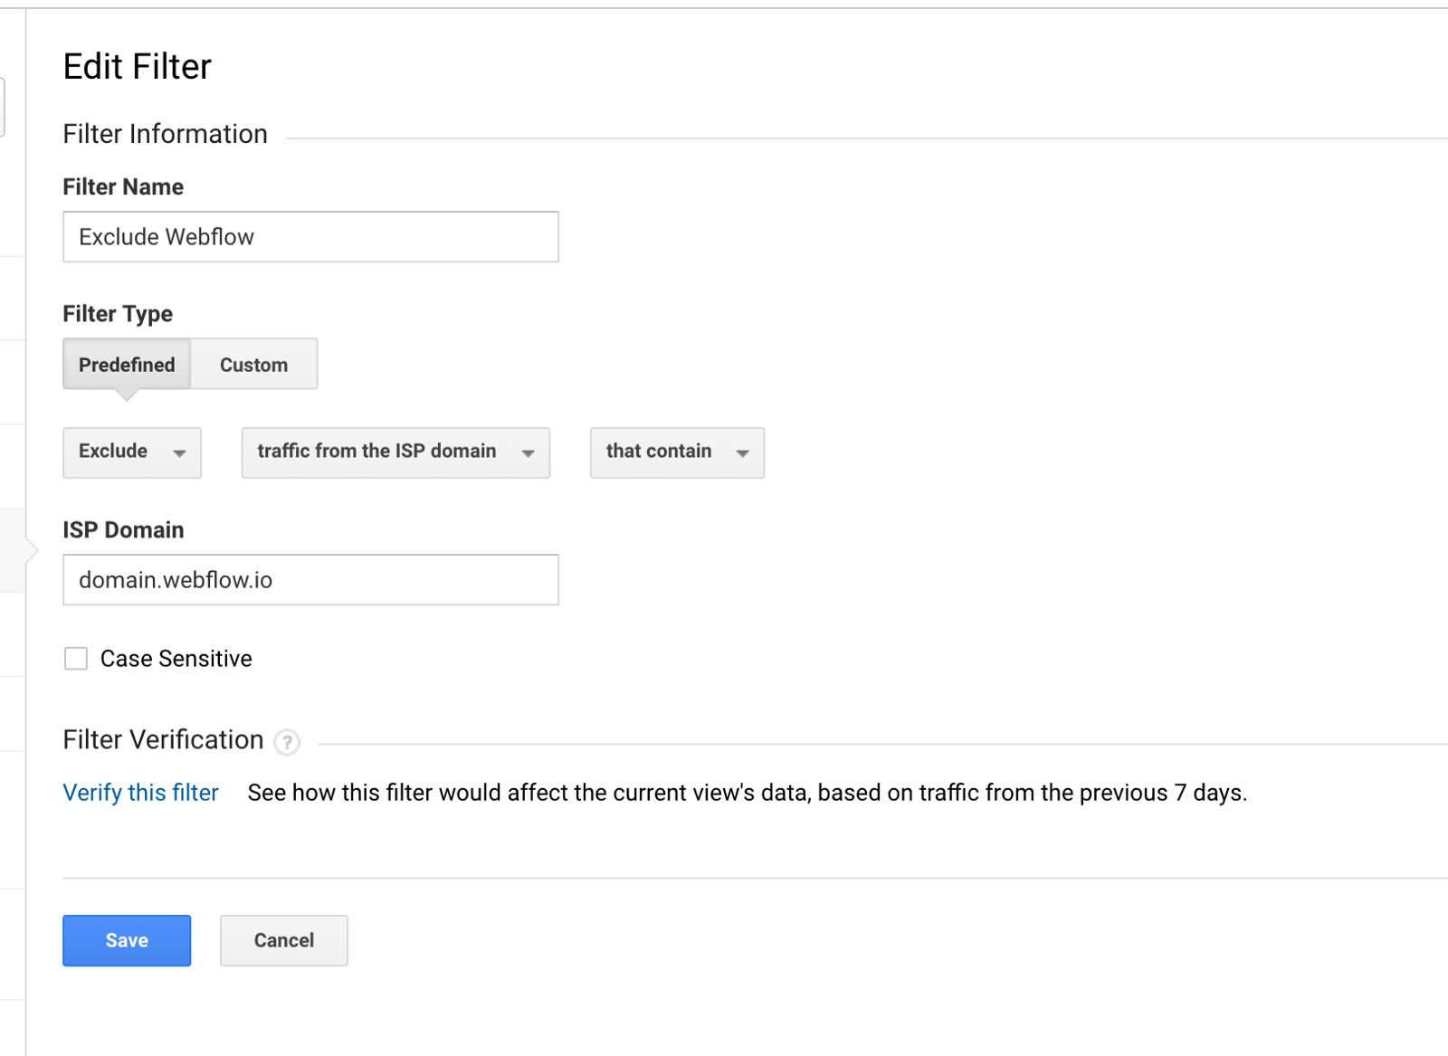
Task: Focus the ISP Domain input field
Action: coord(310,580)
